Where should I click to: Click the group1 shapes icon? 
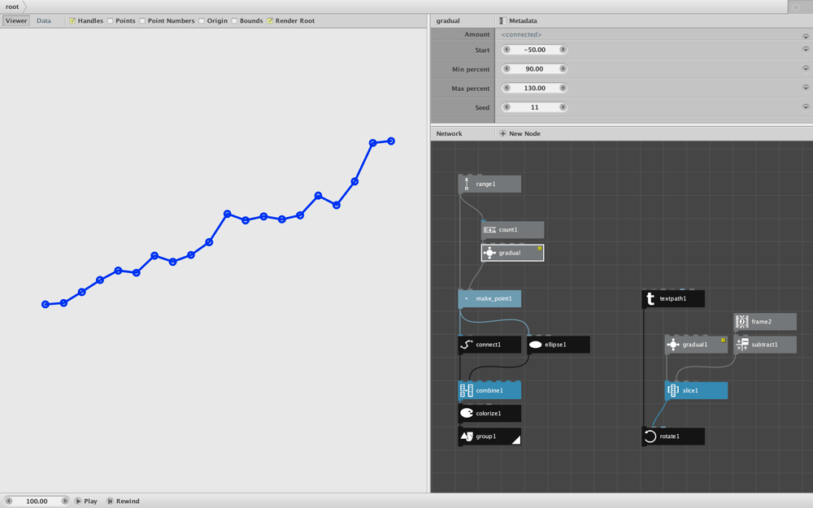[x=467, y=436]
